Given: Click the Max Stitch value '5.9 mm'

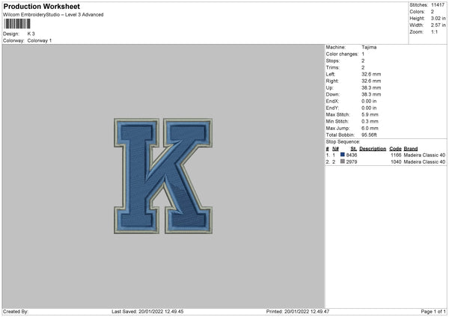Looking at the screenshot, I should click(x=370, y=114).
